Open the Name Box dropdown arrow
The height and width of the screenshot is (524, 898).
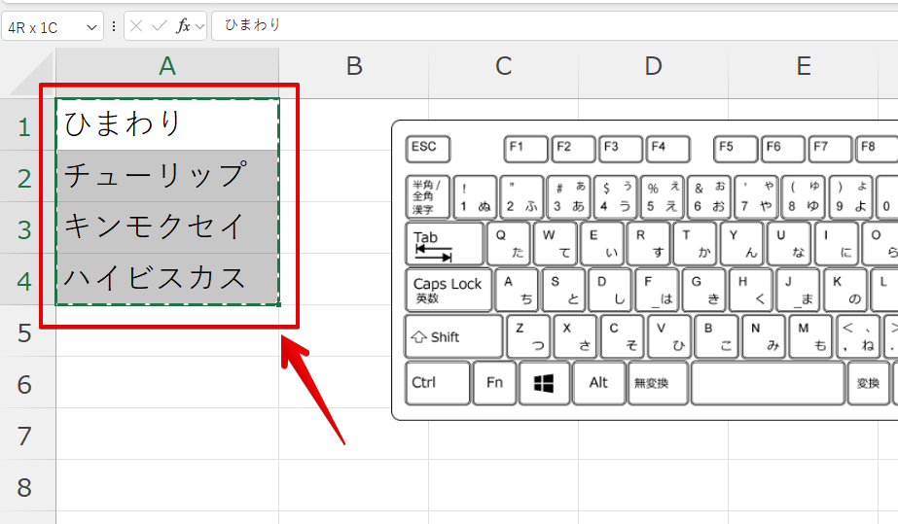click(93, 27)
